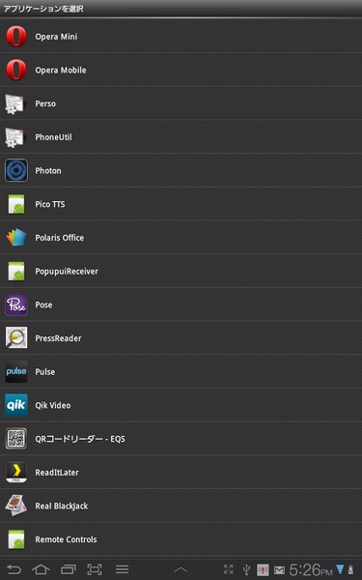Open the purple Pose icon

[x=16, y=304]
